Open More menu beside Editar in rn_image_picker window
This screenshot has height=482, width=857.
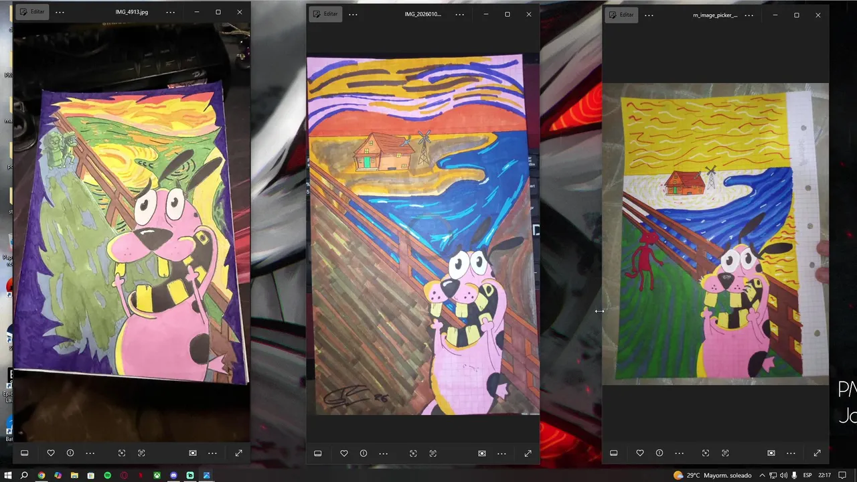(649, 15)
